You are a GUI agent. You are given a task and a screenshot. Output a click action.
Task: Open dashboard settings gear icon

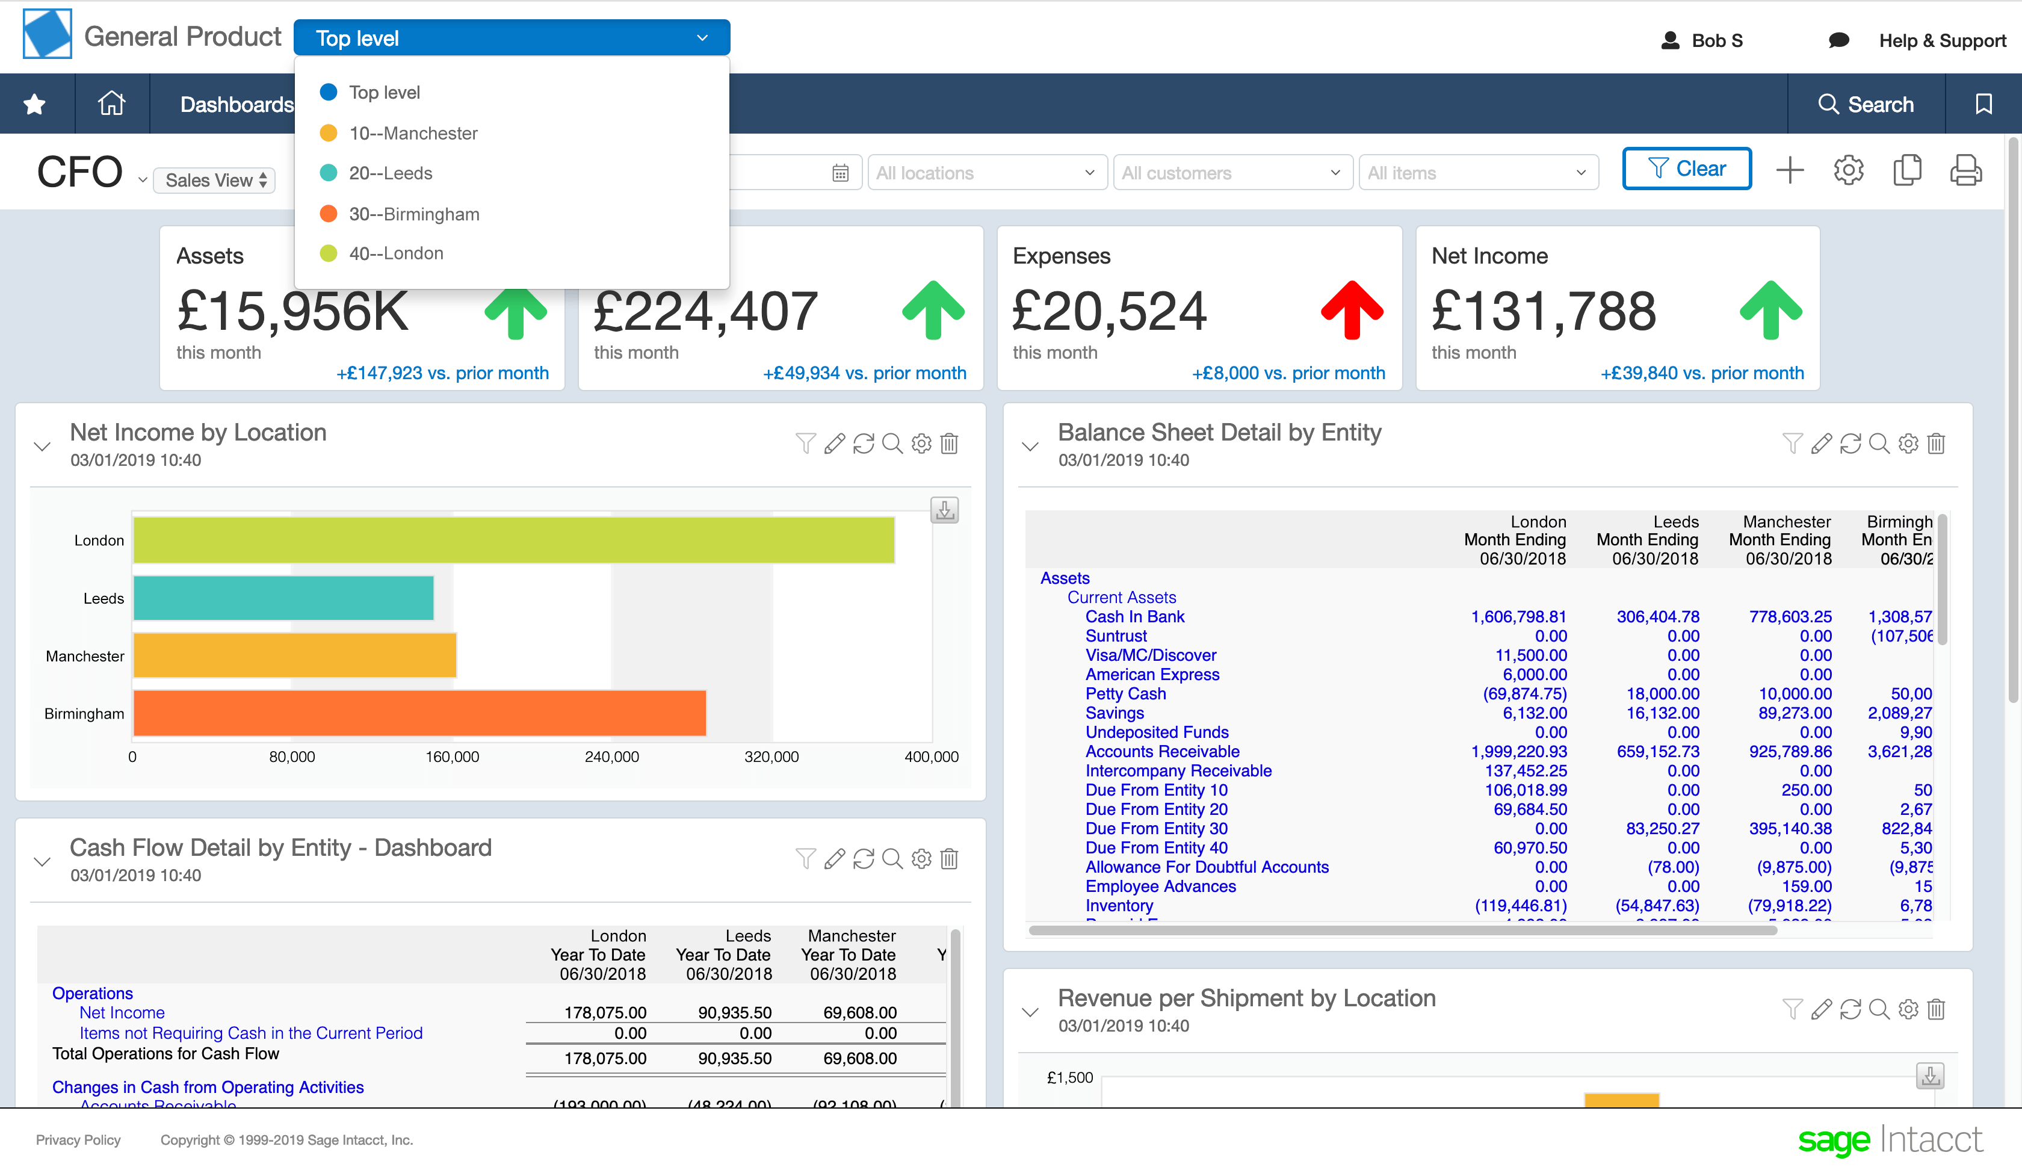point(1848,170)
